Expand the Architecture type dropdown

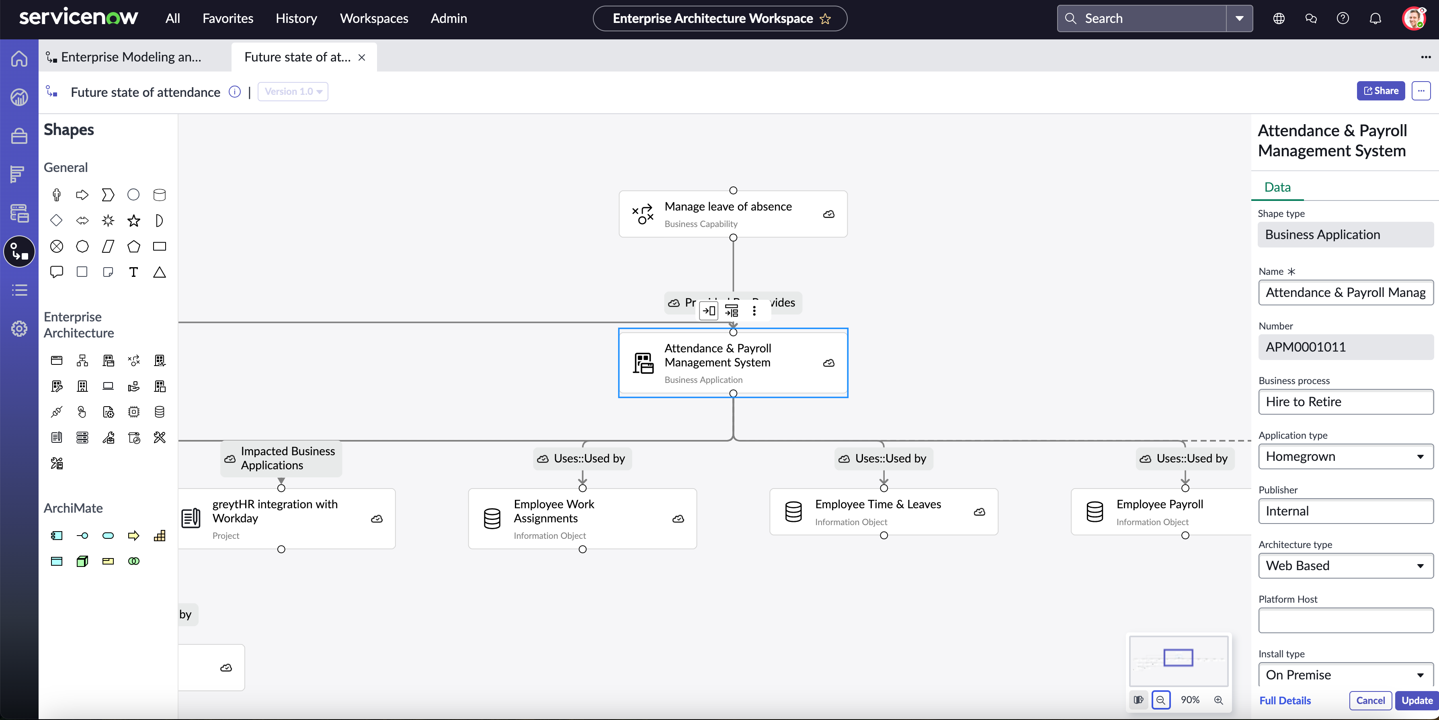point(1346,566)
